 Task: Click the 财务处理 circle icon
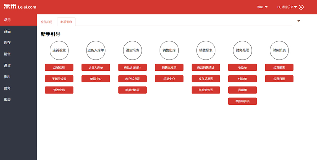242,50
